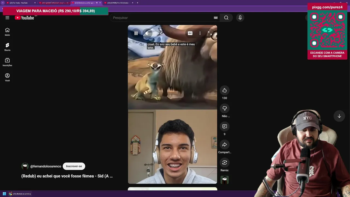Close the [COVER] Trio SSS tab

pos(133,3)
